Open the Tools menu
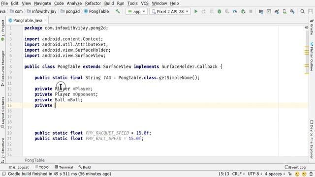 tap(132, 3)
